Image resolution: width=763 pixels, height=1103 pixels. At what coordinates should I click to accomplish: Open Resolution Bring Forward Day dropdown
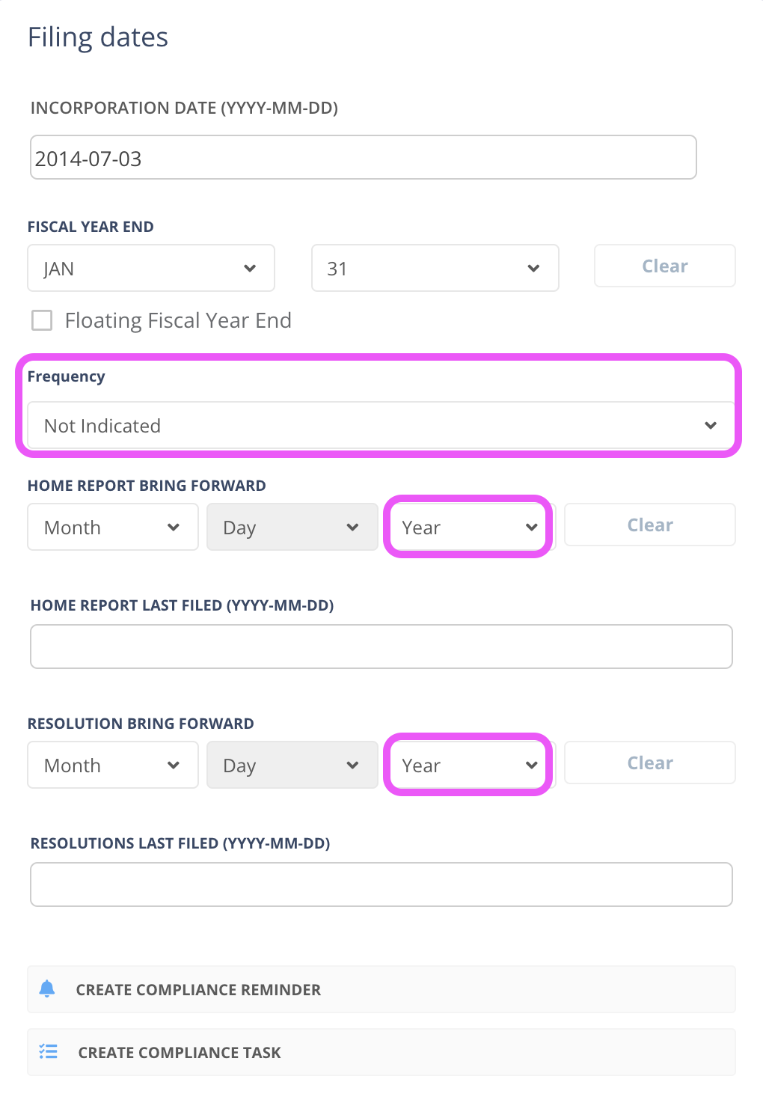click(292, 765)
